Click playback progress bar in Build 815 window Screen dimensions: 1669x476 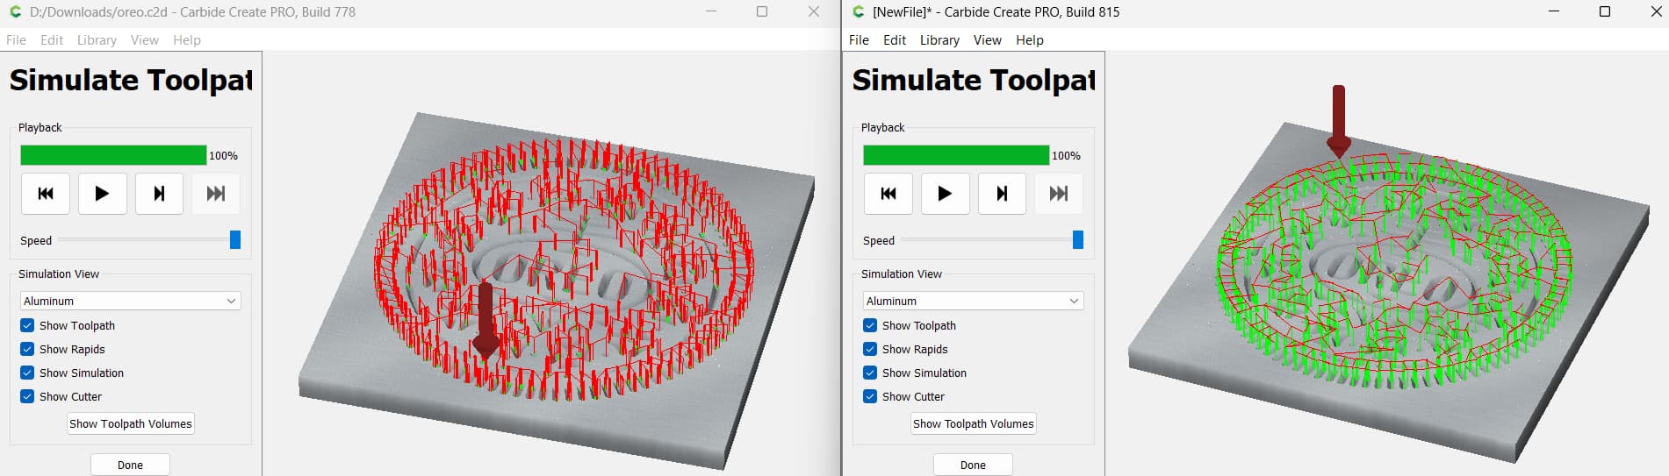click(x=956, y=155)
